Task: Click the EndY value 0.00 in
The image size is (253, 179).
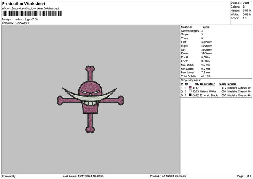Action: click(x=205, y=61)
